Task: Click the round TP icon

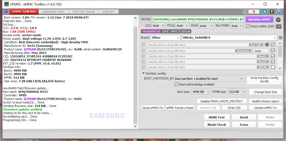Action: (x=278, y=20)
